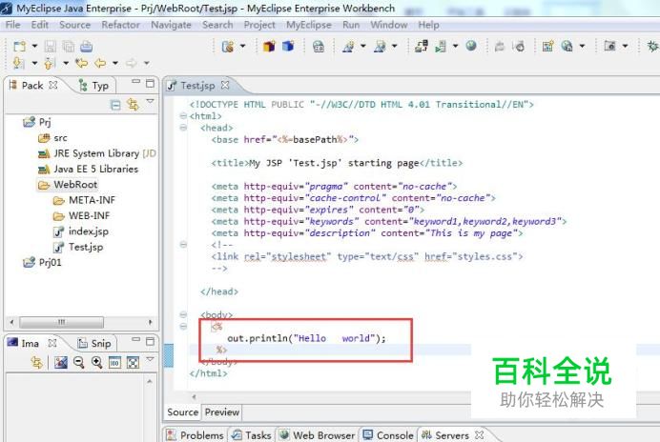Click the Package Explorer horizontal scrollbar
This screenshot has height=442, width=660.
[61, 322]
